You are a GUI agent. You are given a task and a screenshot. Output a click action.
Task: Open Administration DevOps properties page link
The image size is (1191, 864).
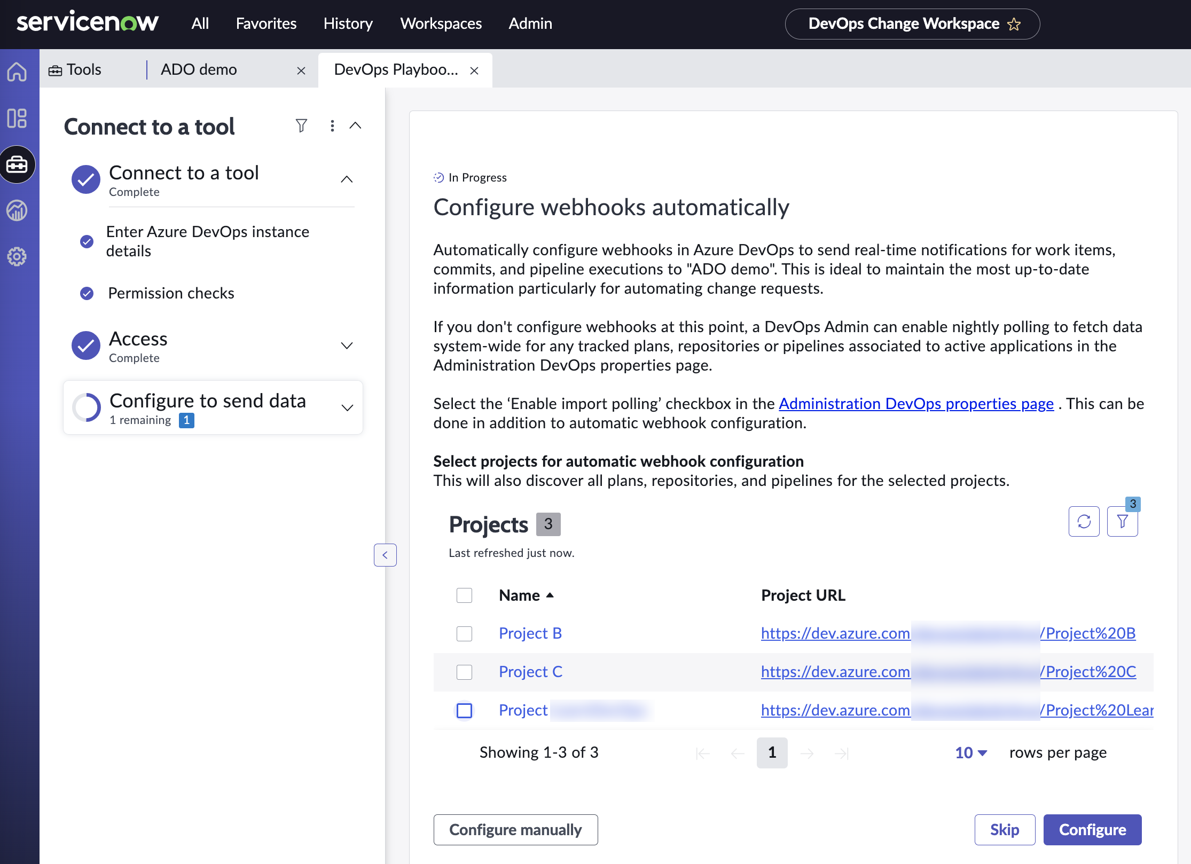point(916,404)
